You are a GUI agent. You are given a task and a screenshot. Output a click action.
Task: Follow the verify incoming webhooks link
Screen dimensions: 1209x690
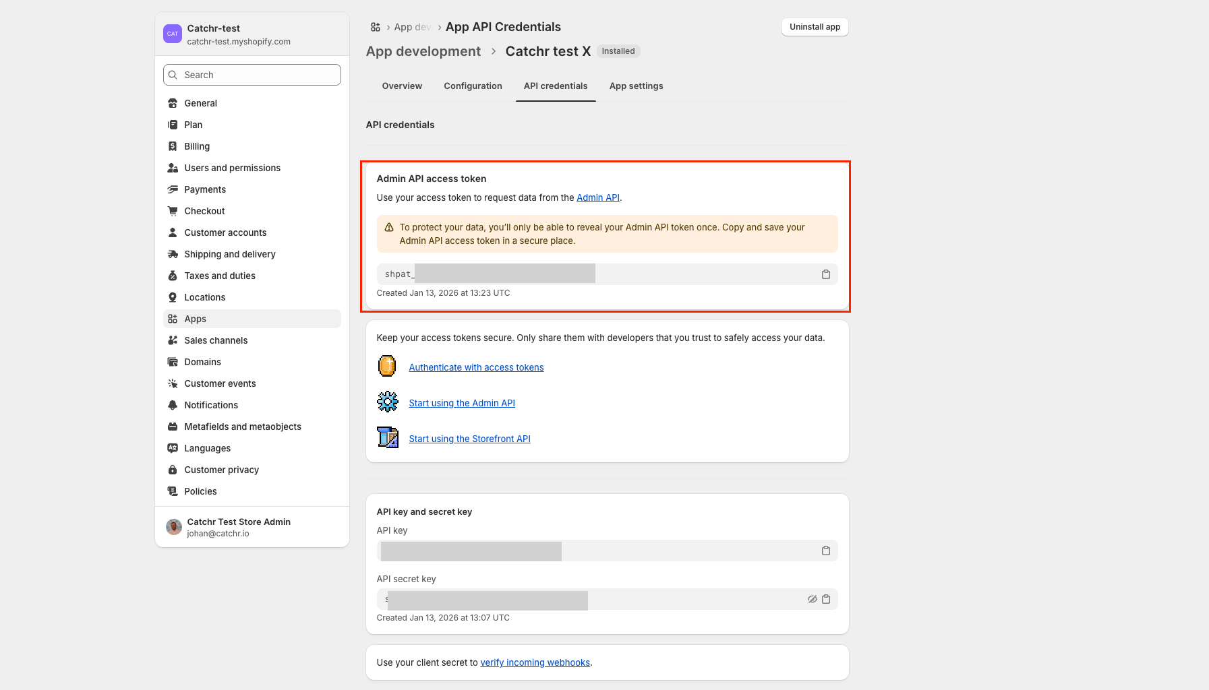pos(535,662)
